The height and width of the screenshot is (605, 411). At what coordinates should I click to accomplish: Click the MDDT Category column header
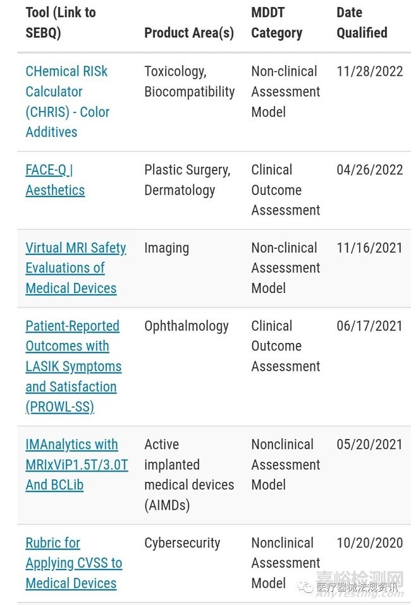click(276, 23)
